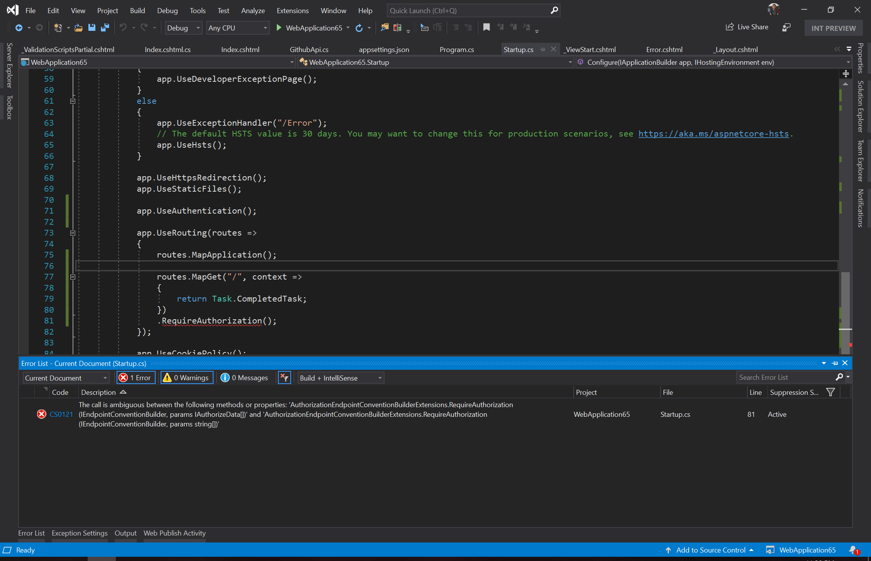
Task: Toggle the 0 Messages filter
Action: click(245, 377)
